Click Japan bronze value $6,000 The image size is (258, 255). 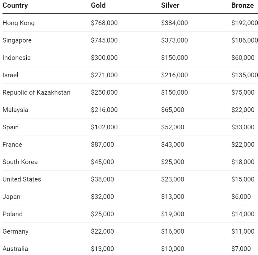241,197
